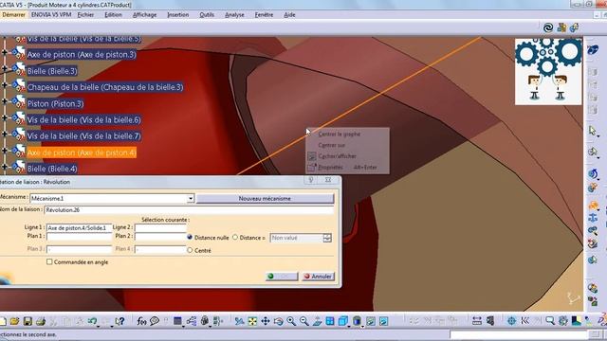Image resolution: width=607 pixels, height=341 pixels.
Task: Click the Distance value spinner arrows
Action: click(327, 238)
